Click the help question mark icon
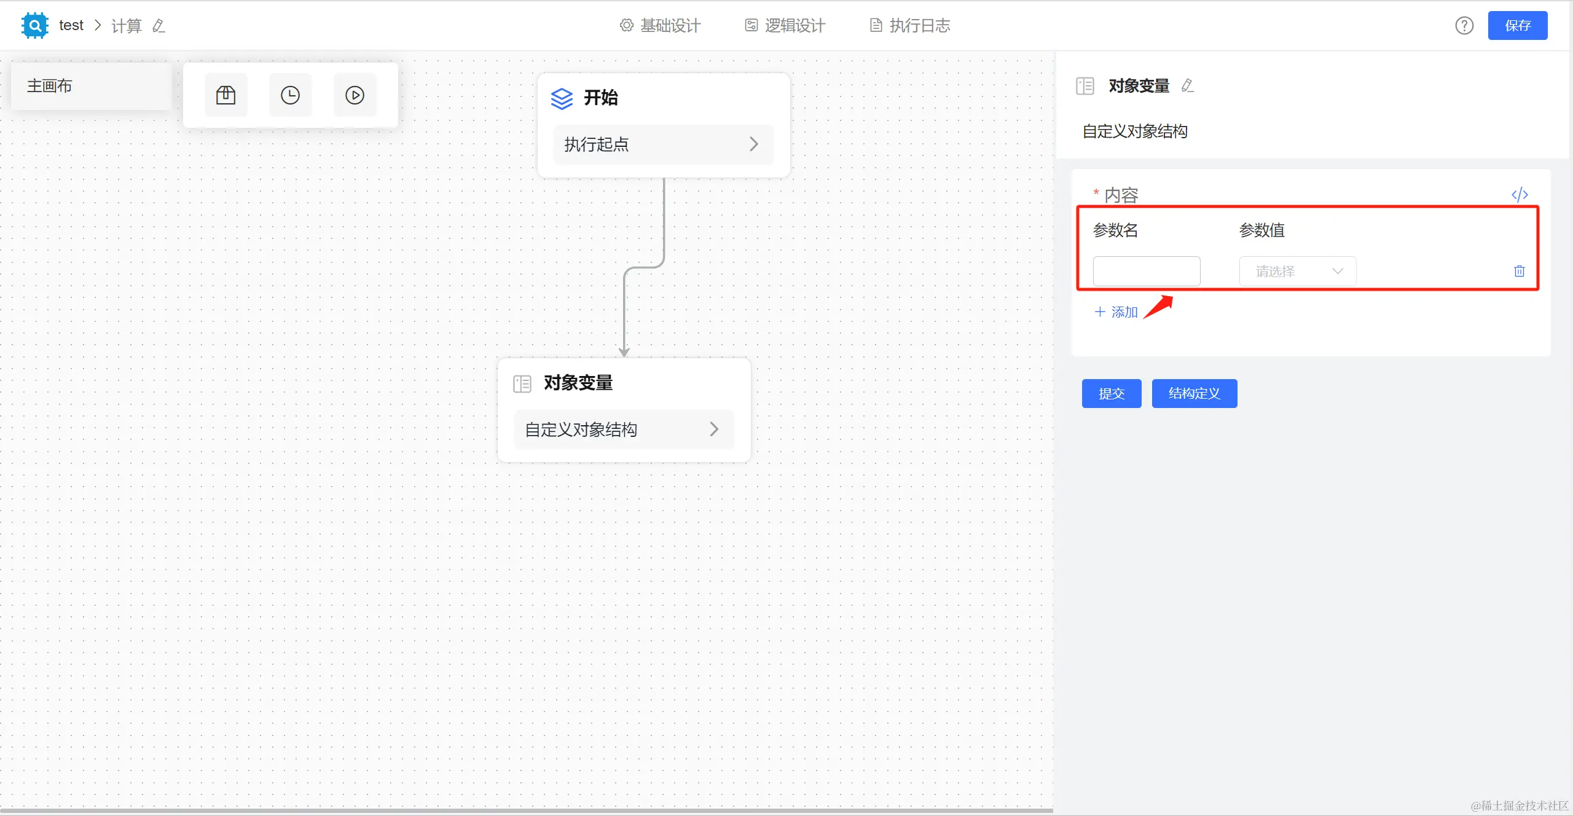1573x816 pixels. (1464, 26)
